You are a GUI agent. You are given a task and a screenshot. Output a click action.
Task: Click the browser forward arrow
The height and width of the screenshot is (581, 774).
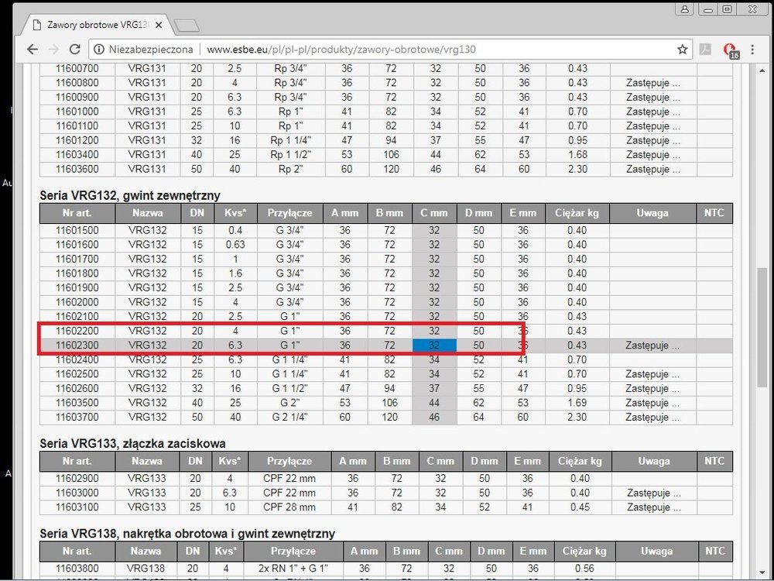[x=53, y=49]
